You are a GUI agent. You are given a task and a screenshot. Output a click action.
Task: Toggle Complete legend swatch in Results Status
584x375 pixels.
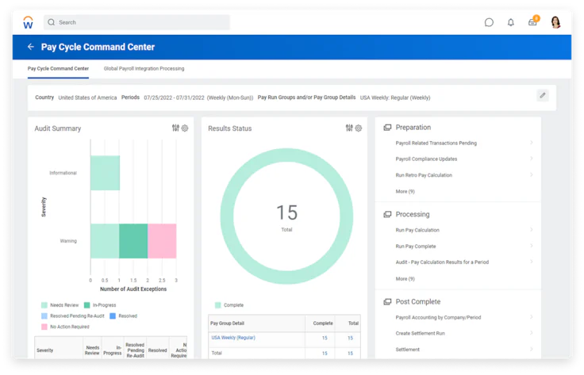pyautogui.click(x=218, y=305)
